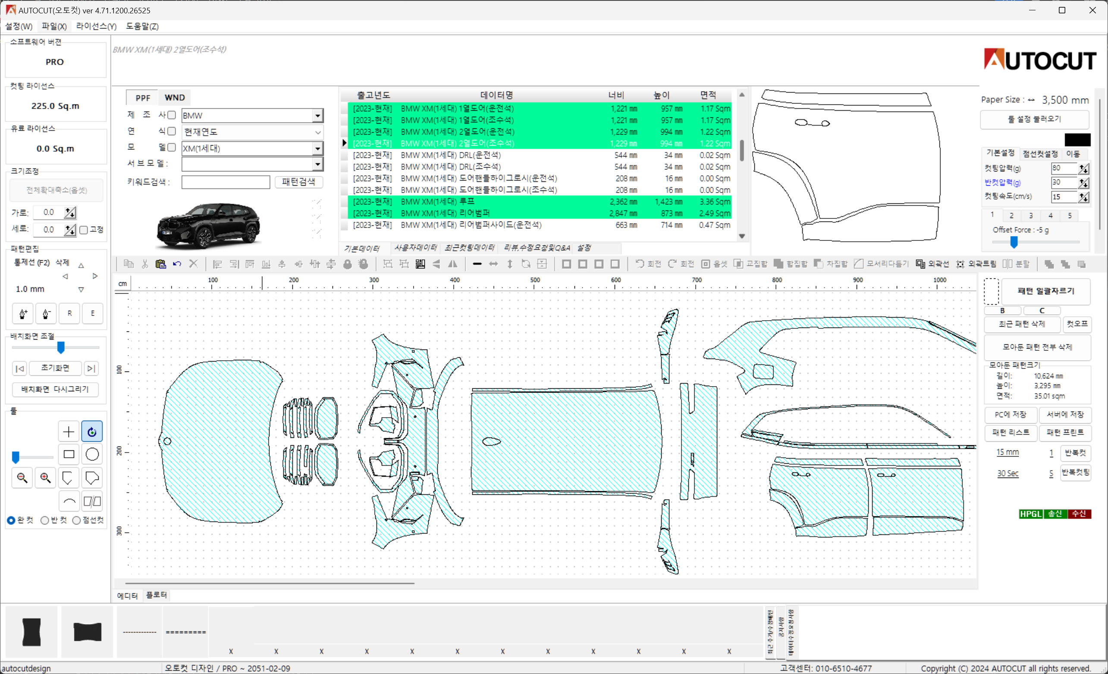Click the 툴 설정 불러오기 button
Viewport: 1108px width, 674px height.
(1035, 119)
